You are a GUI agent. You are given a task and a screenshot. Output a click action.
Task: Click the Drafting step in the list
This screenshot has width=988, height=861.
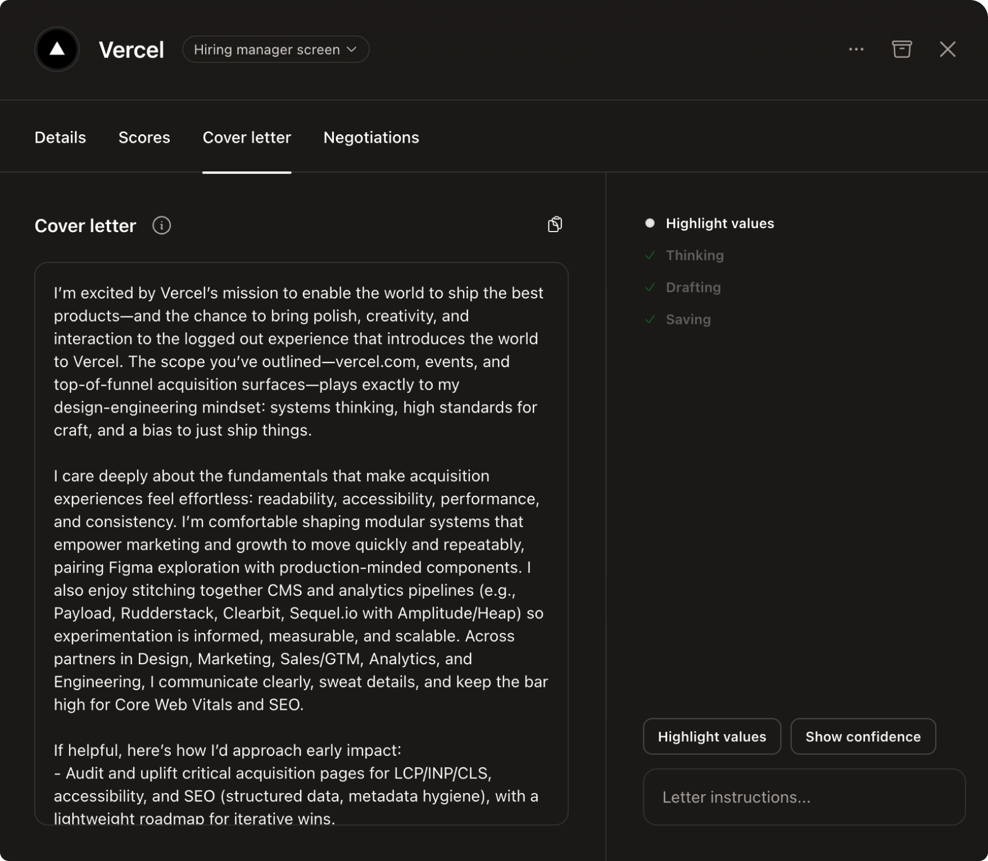tap(693, 287)
